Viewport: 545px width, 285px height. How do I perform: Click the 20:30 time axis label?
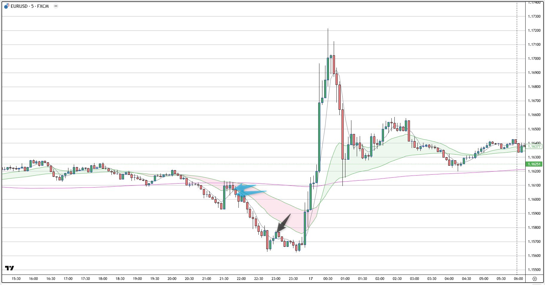[x=189, y=279]
